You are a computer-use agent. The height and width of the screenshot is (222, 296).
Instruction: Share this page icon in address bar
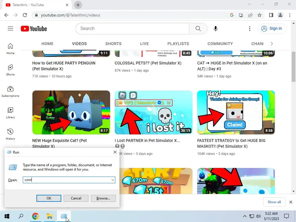[250, 15]
